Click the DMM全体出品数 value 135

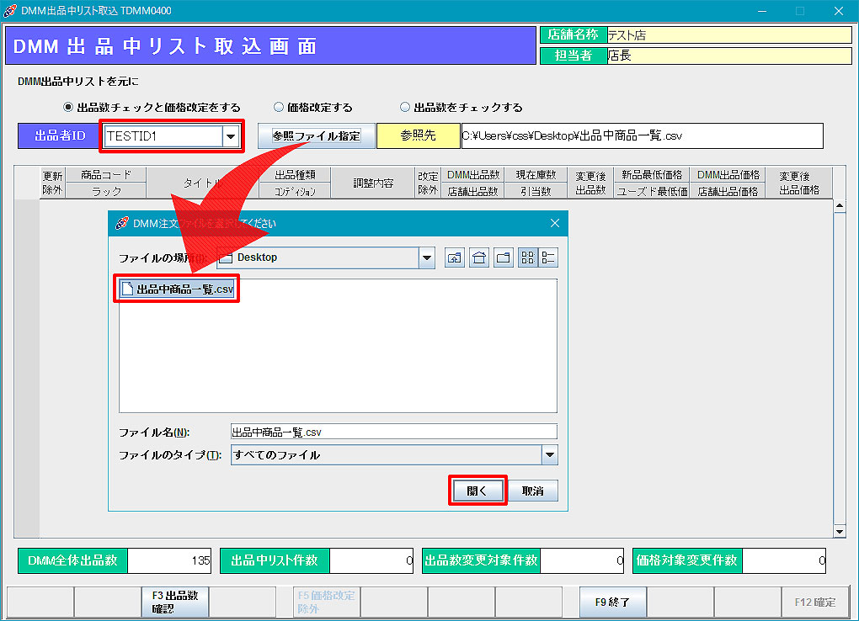tap(169, 560)
